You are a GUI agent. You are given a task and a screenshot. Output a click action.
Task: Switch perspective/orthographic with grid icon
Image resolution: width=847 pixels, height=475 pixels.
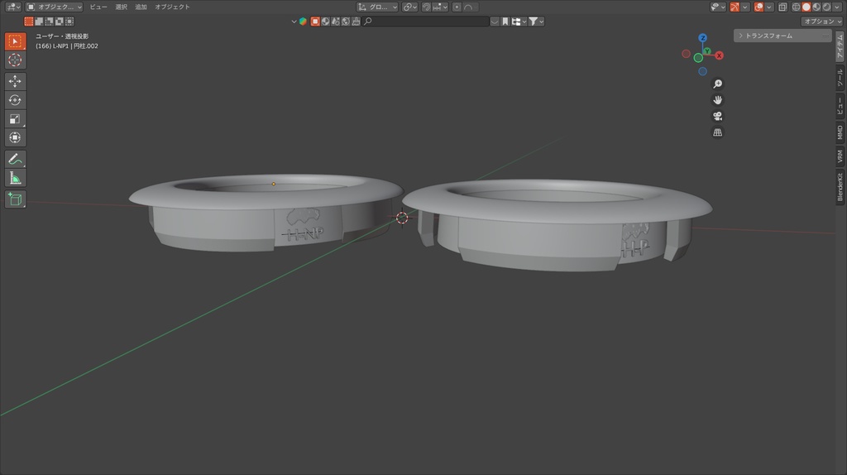pos(717,132)
